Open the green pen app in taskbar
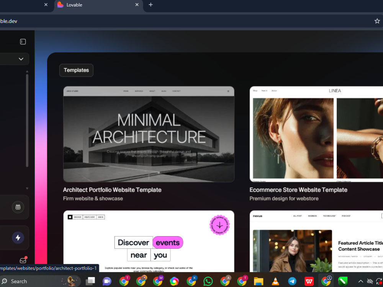The image size is (383, 287). 343,281
